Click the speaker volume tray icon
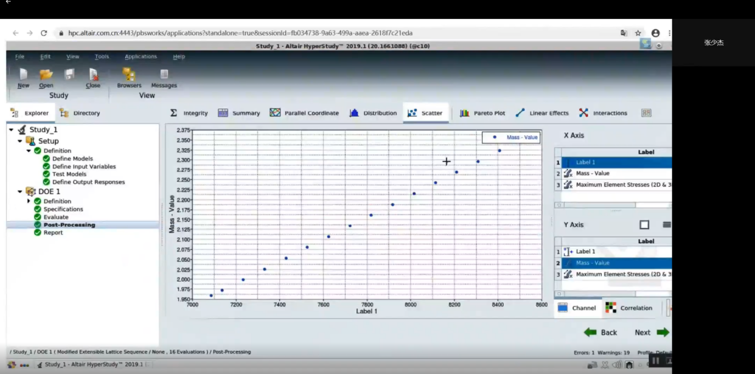The width and height of the screenshot is (755, 374). click(x=617, y=364)
